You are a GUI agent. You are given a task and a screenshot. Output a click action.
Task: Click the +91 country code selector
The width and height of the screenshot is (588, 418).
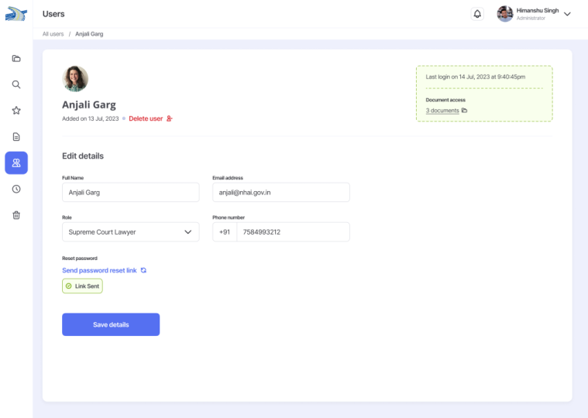[225, 231]
